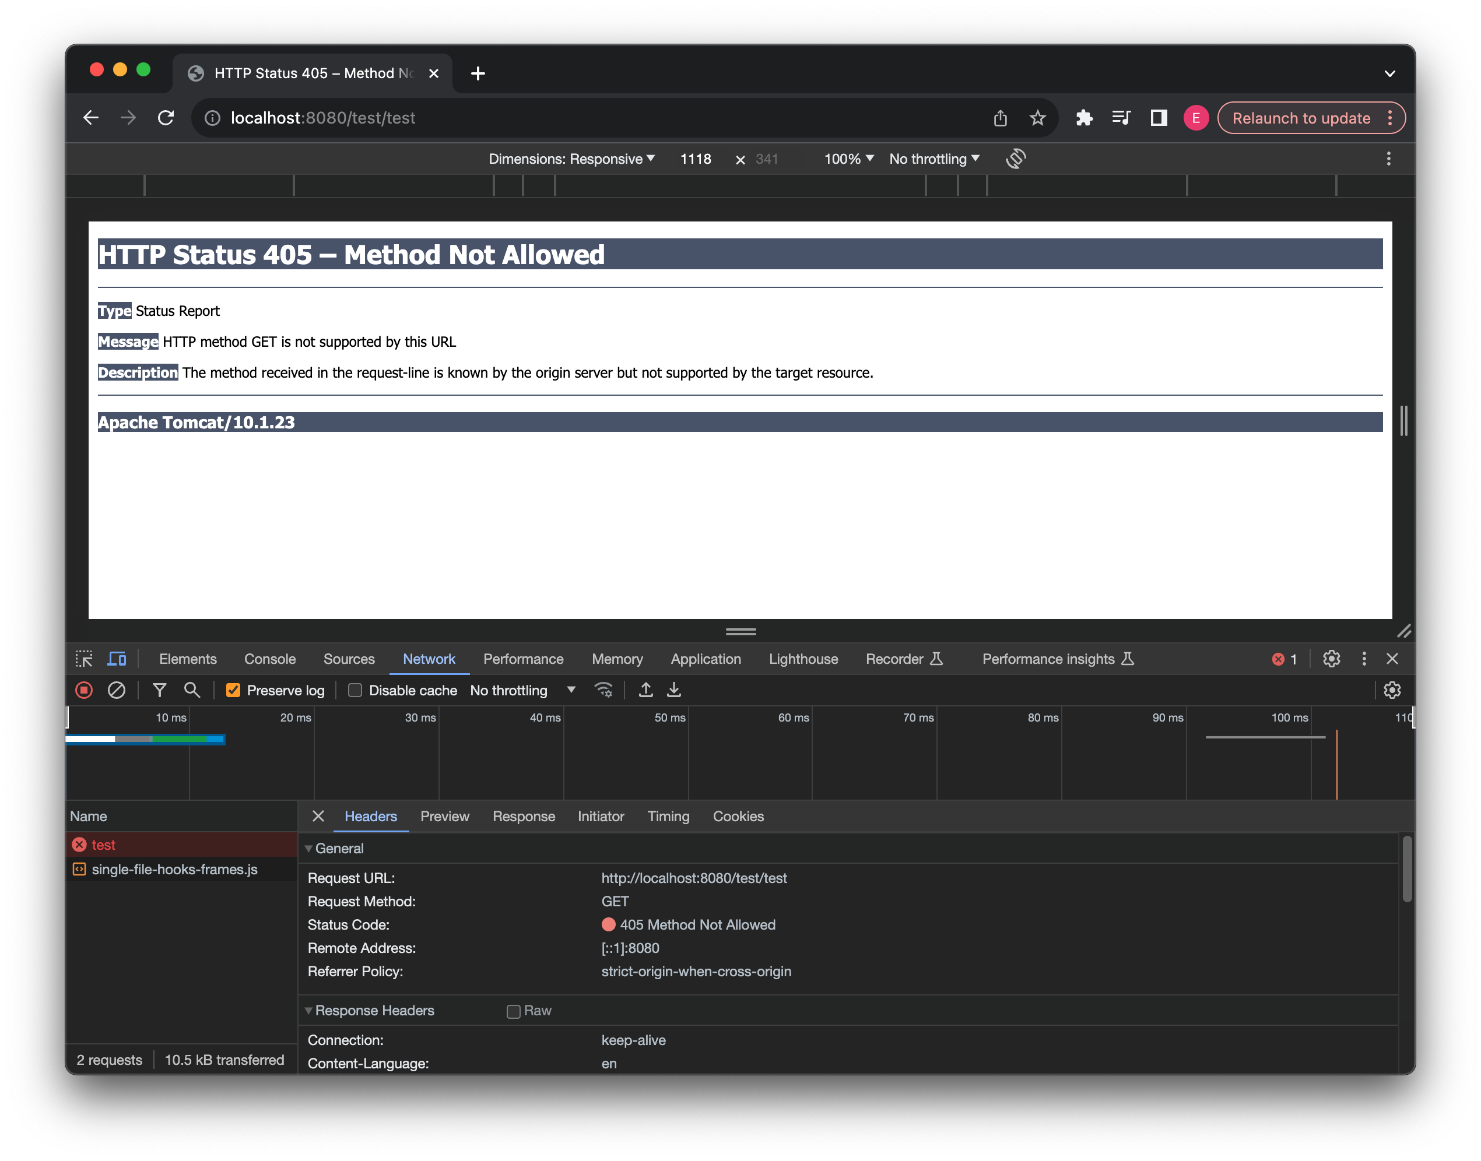Click the test request in network list
This screenshot has height=1161, width=1481.
[106, 844]
